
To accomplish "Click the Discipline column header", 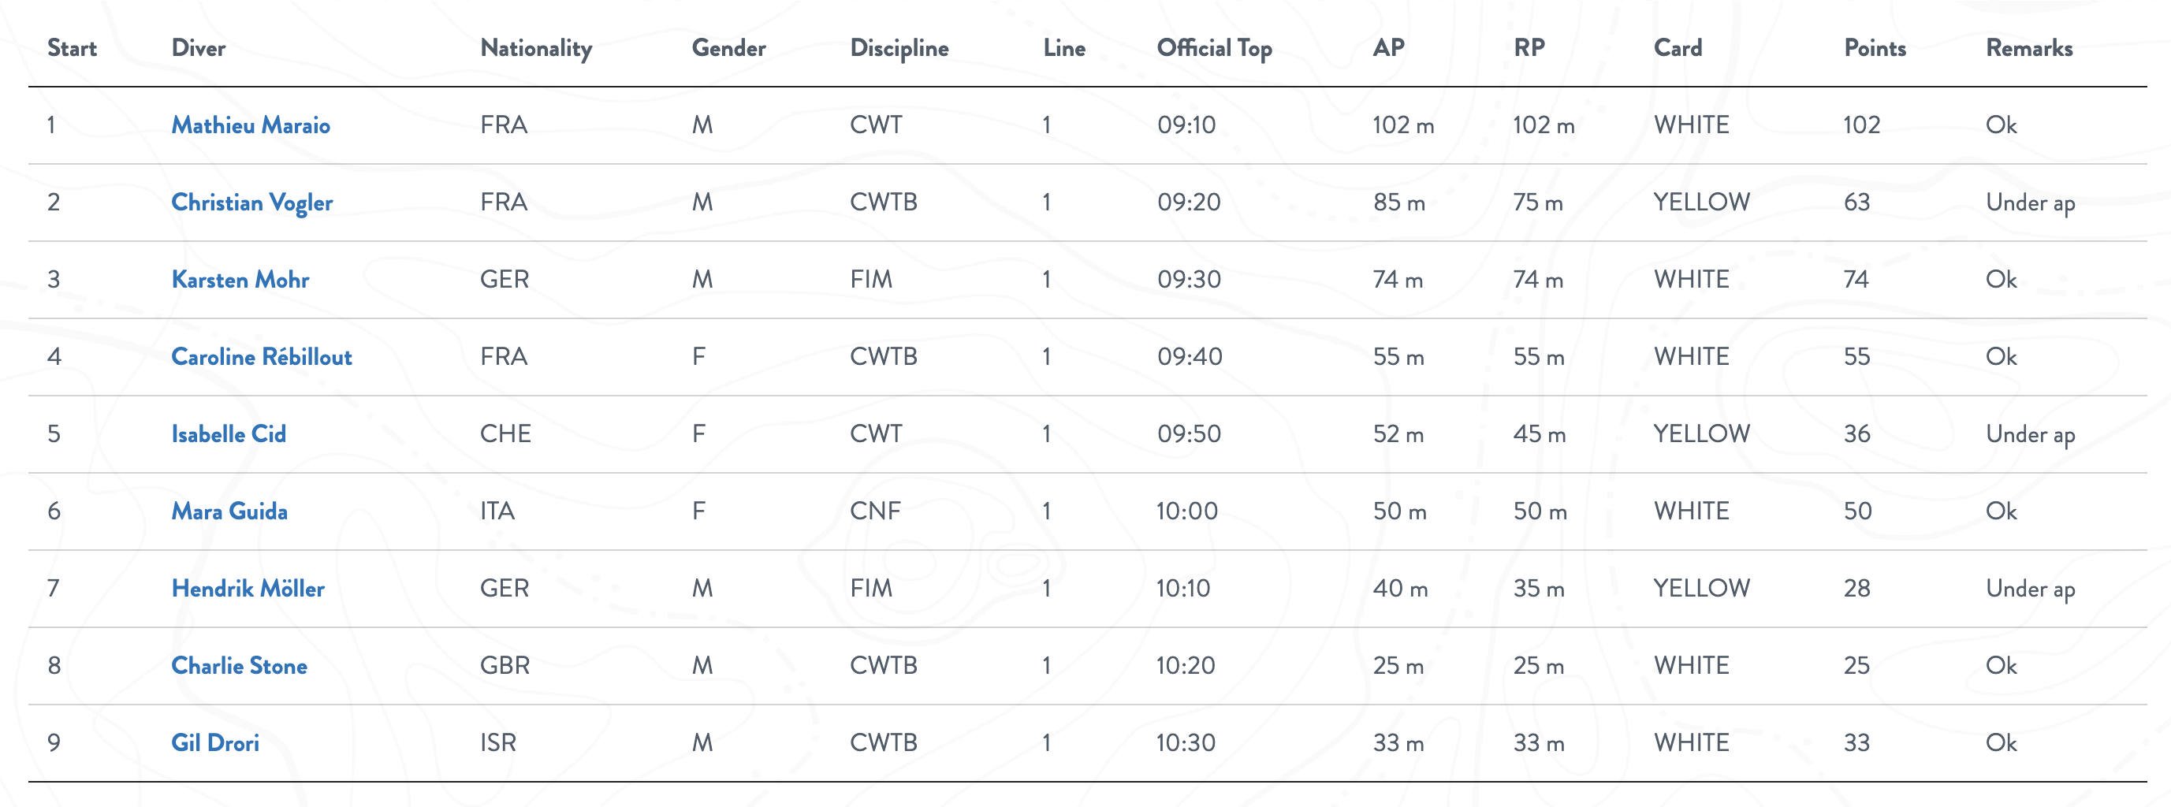I will [899, 48].
